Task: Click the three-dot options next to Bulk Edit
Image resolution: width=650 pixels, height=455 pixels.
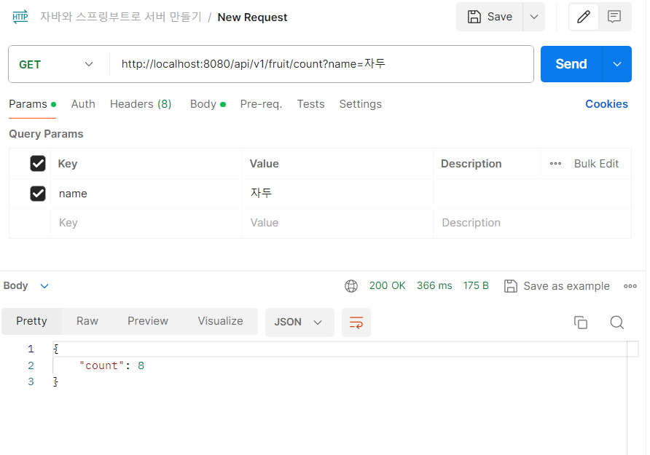Action: 555,164
